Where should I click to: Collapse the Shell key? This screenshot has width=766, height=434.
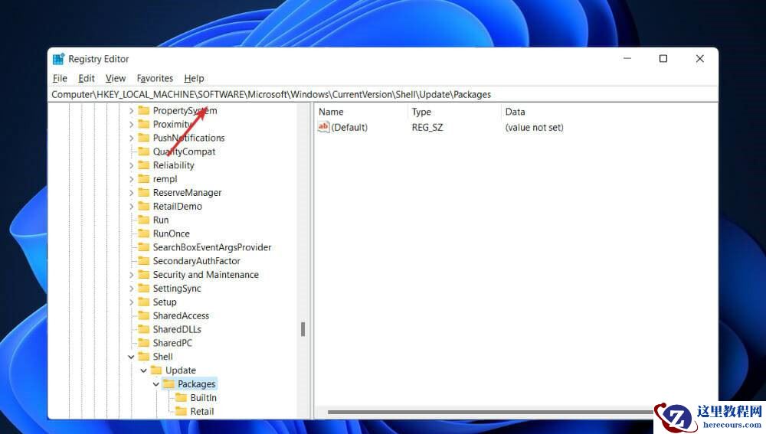coord(131,357)
